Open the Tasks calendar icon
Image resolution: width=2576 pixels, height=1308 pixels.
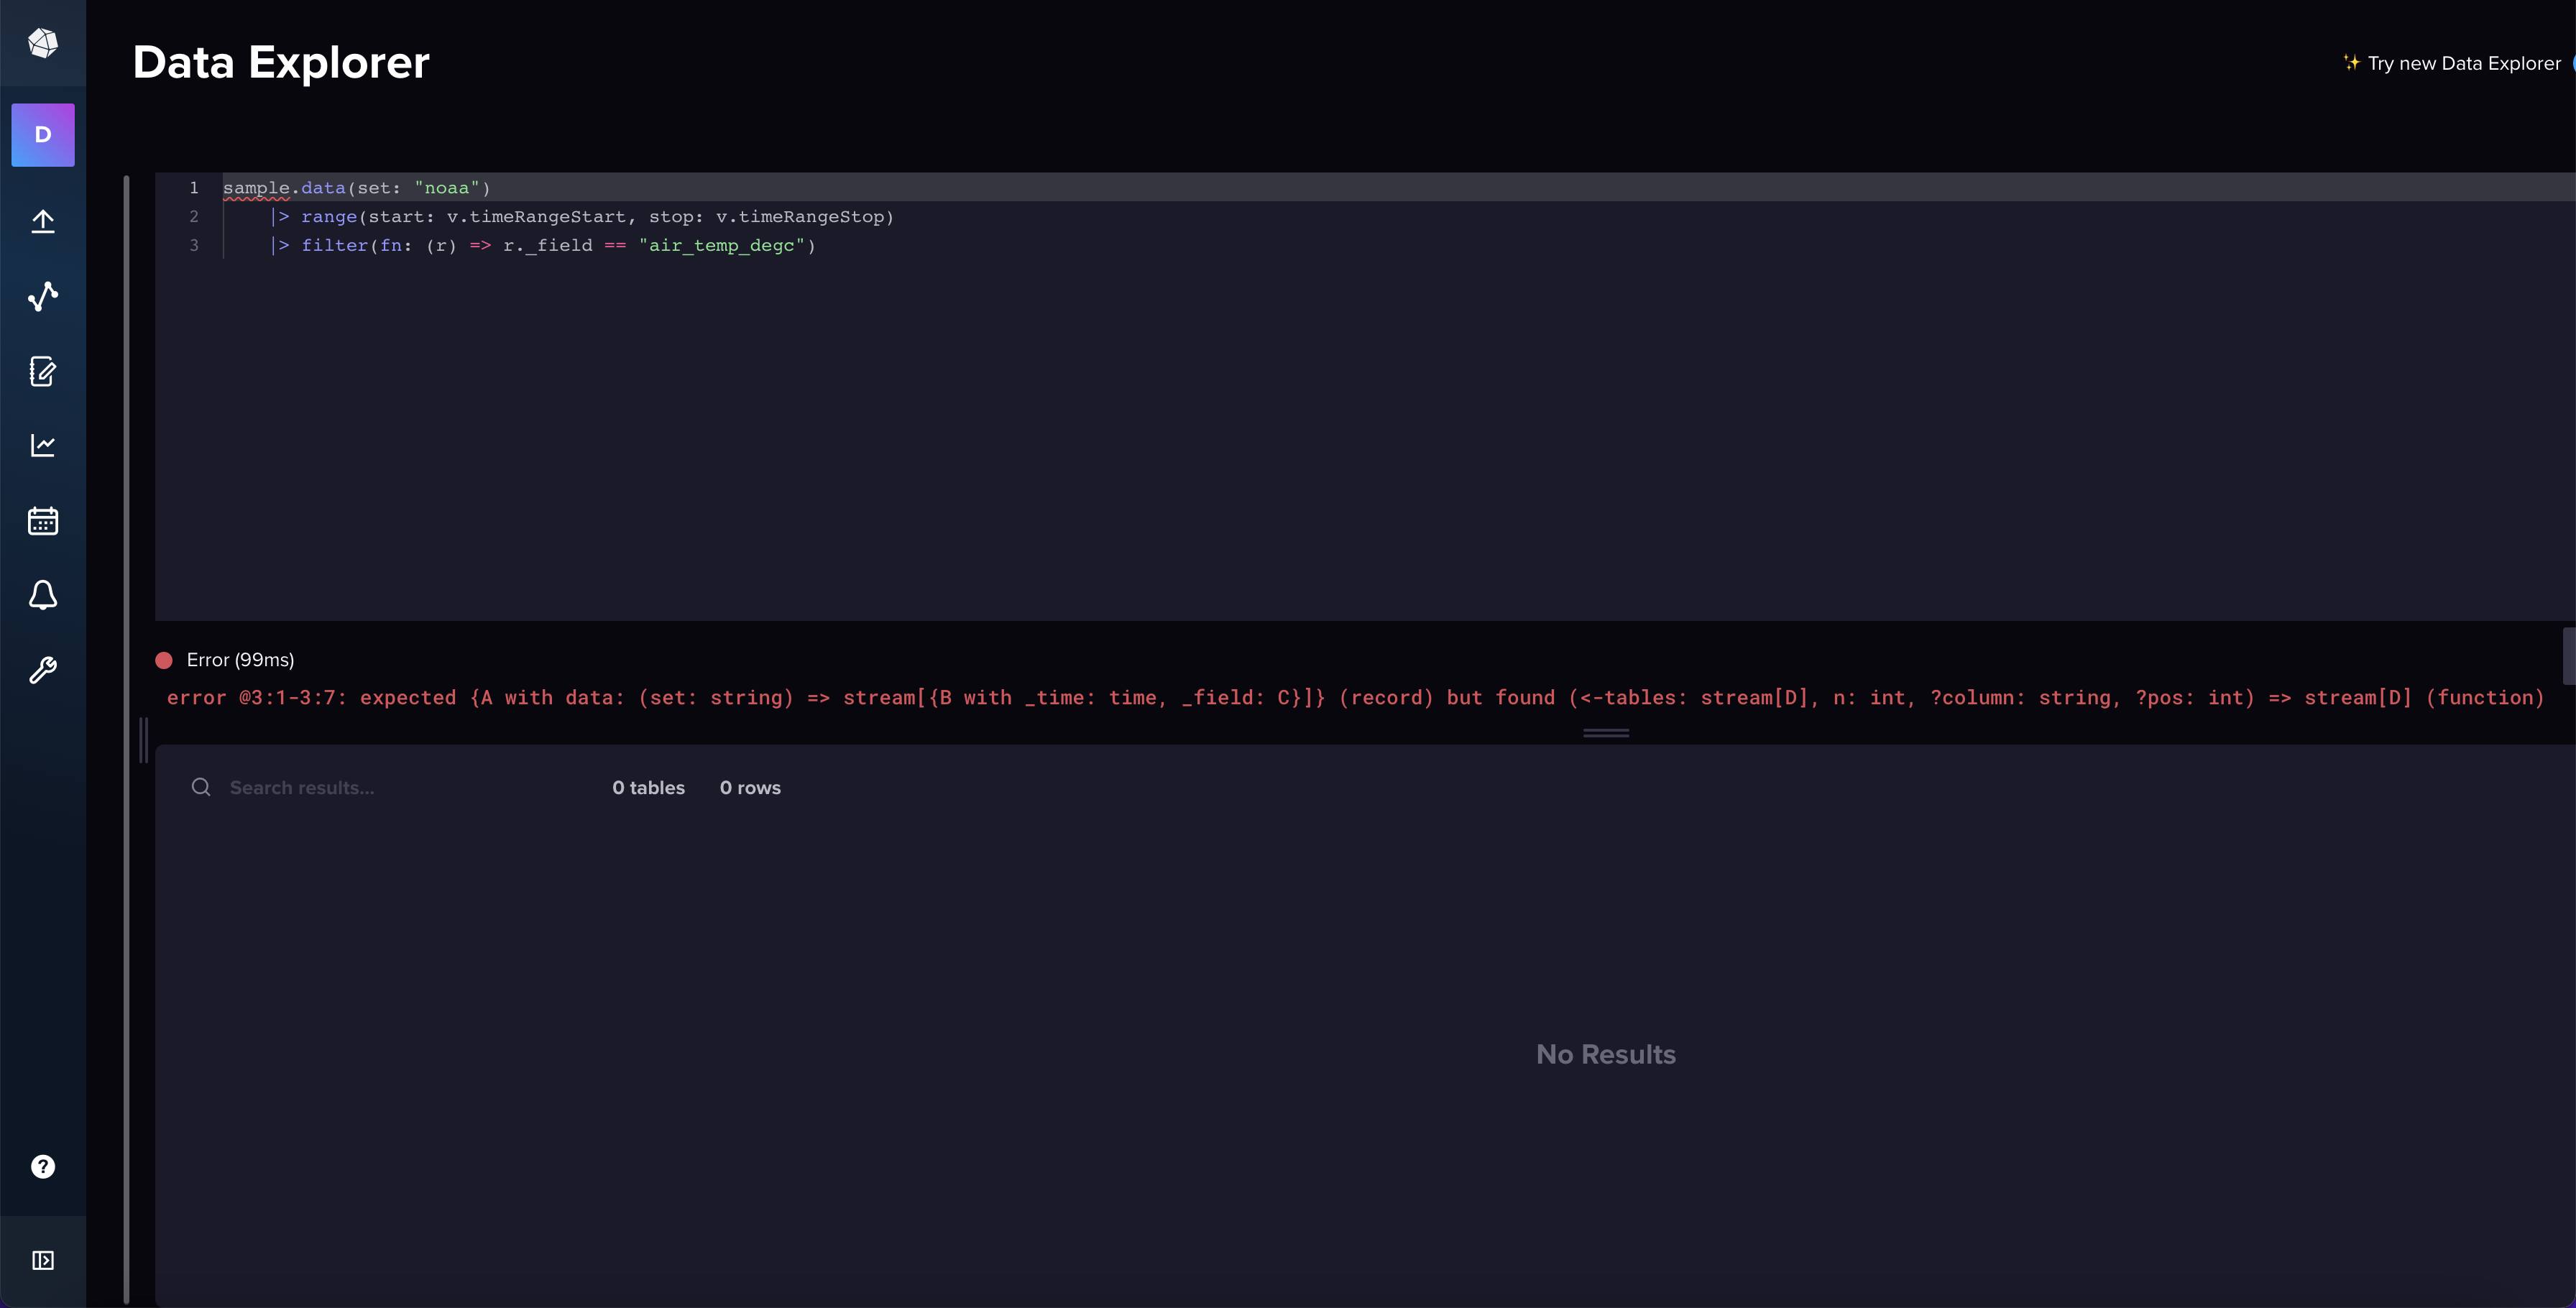(43, 521)
